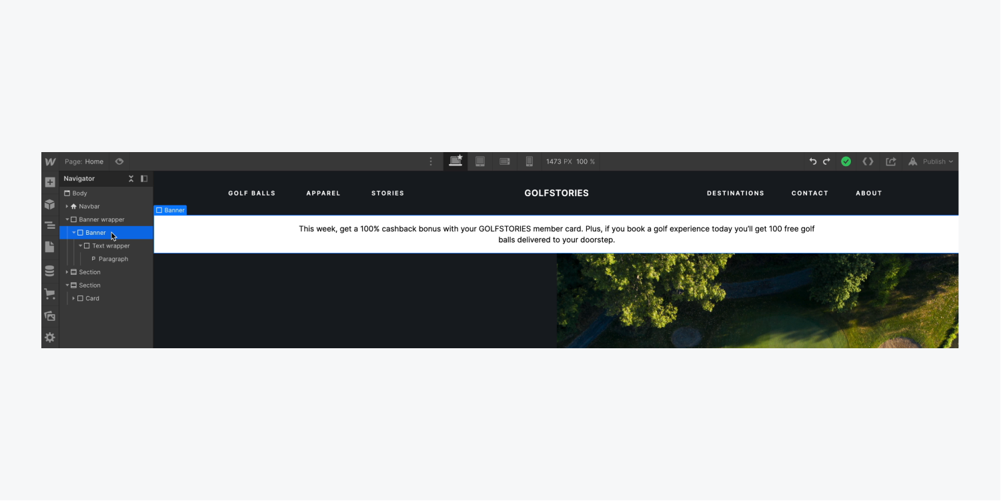Click the DESTINATIONS nav link
Image resolution: width=1001 pixels, height=501 pixels.
click(736, 193)
